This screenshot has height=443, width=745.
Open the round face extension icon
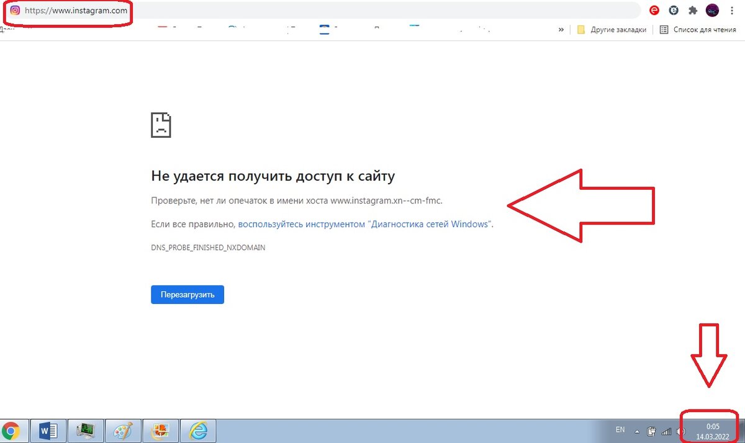[x=674, y=11]
